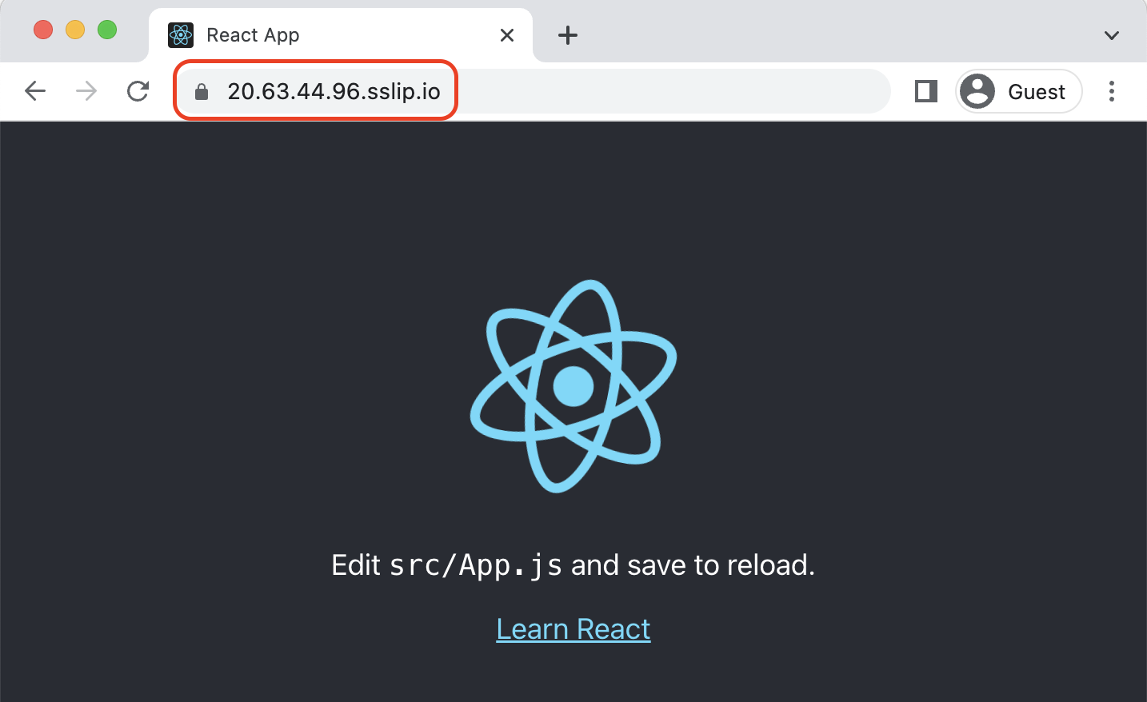Reload the page with the refresh icon
This screenshot has height=702, width=1147.
[x=138, y=91]
